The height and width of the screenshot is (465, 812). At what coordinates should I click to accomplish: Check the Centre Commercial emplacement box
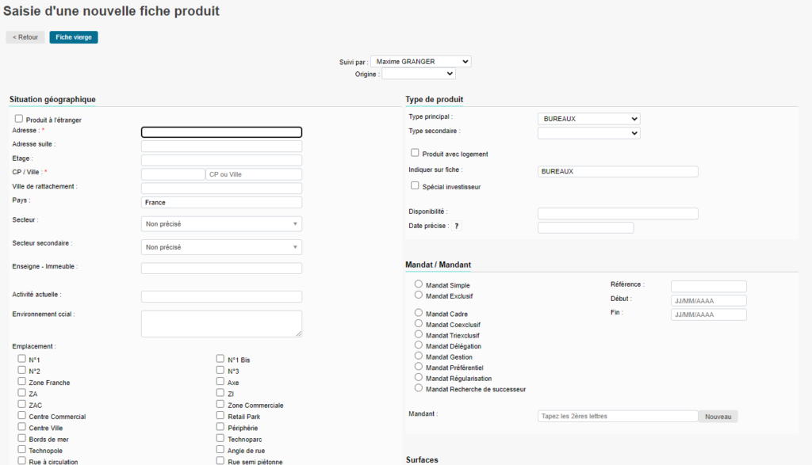point(22,415)
